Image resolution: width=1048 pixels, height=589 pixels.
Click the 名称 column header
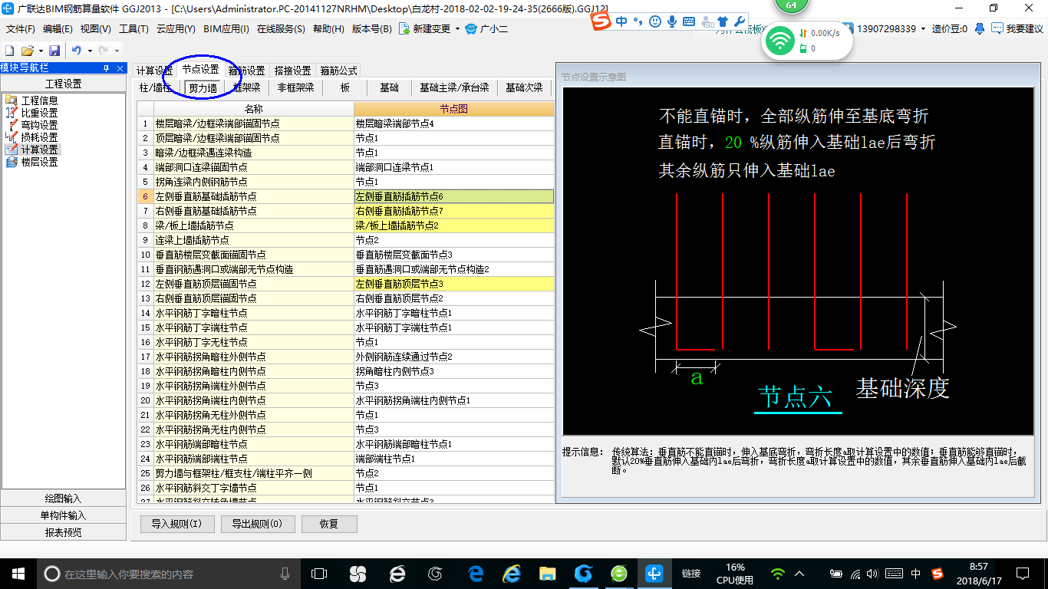coord(254,109)
